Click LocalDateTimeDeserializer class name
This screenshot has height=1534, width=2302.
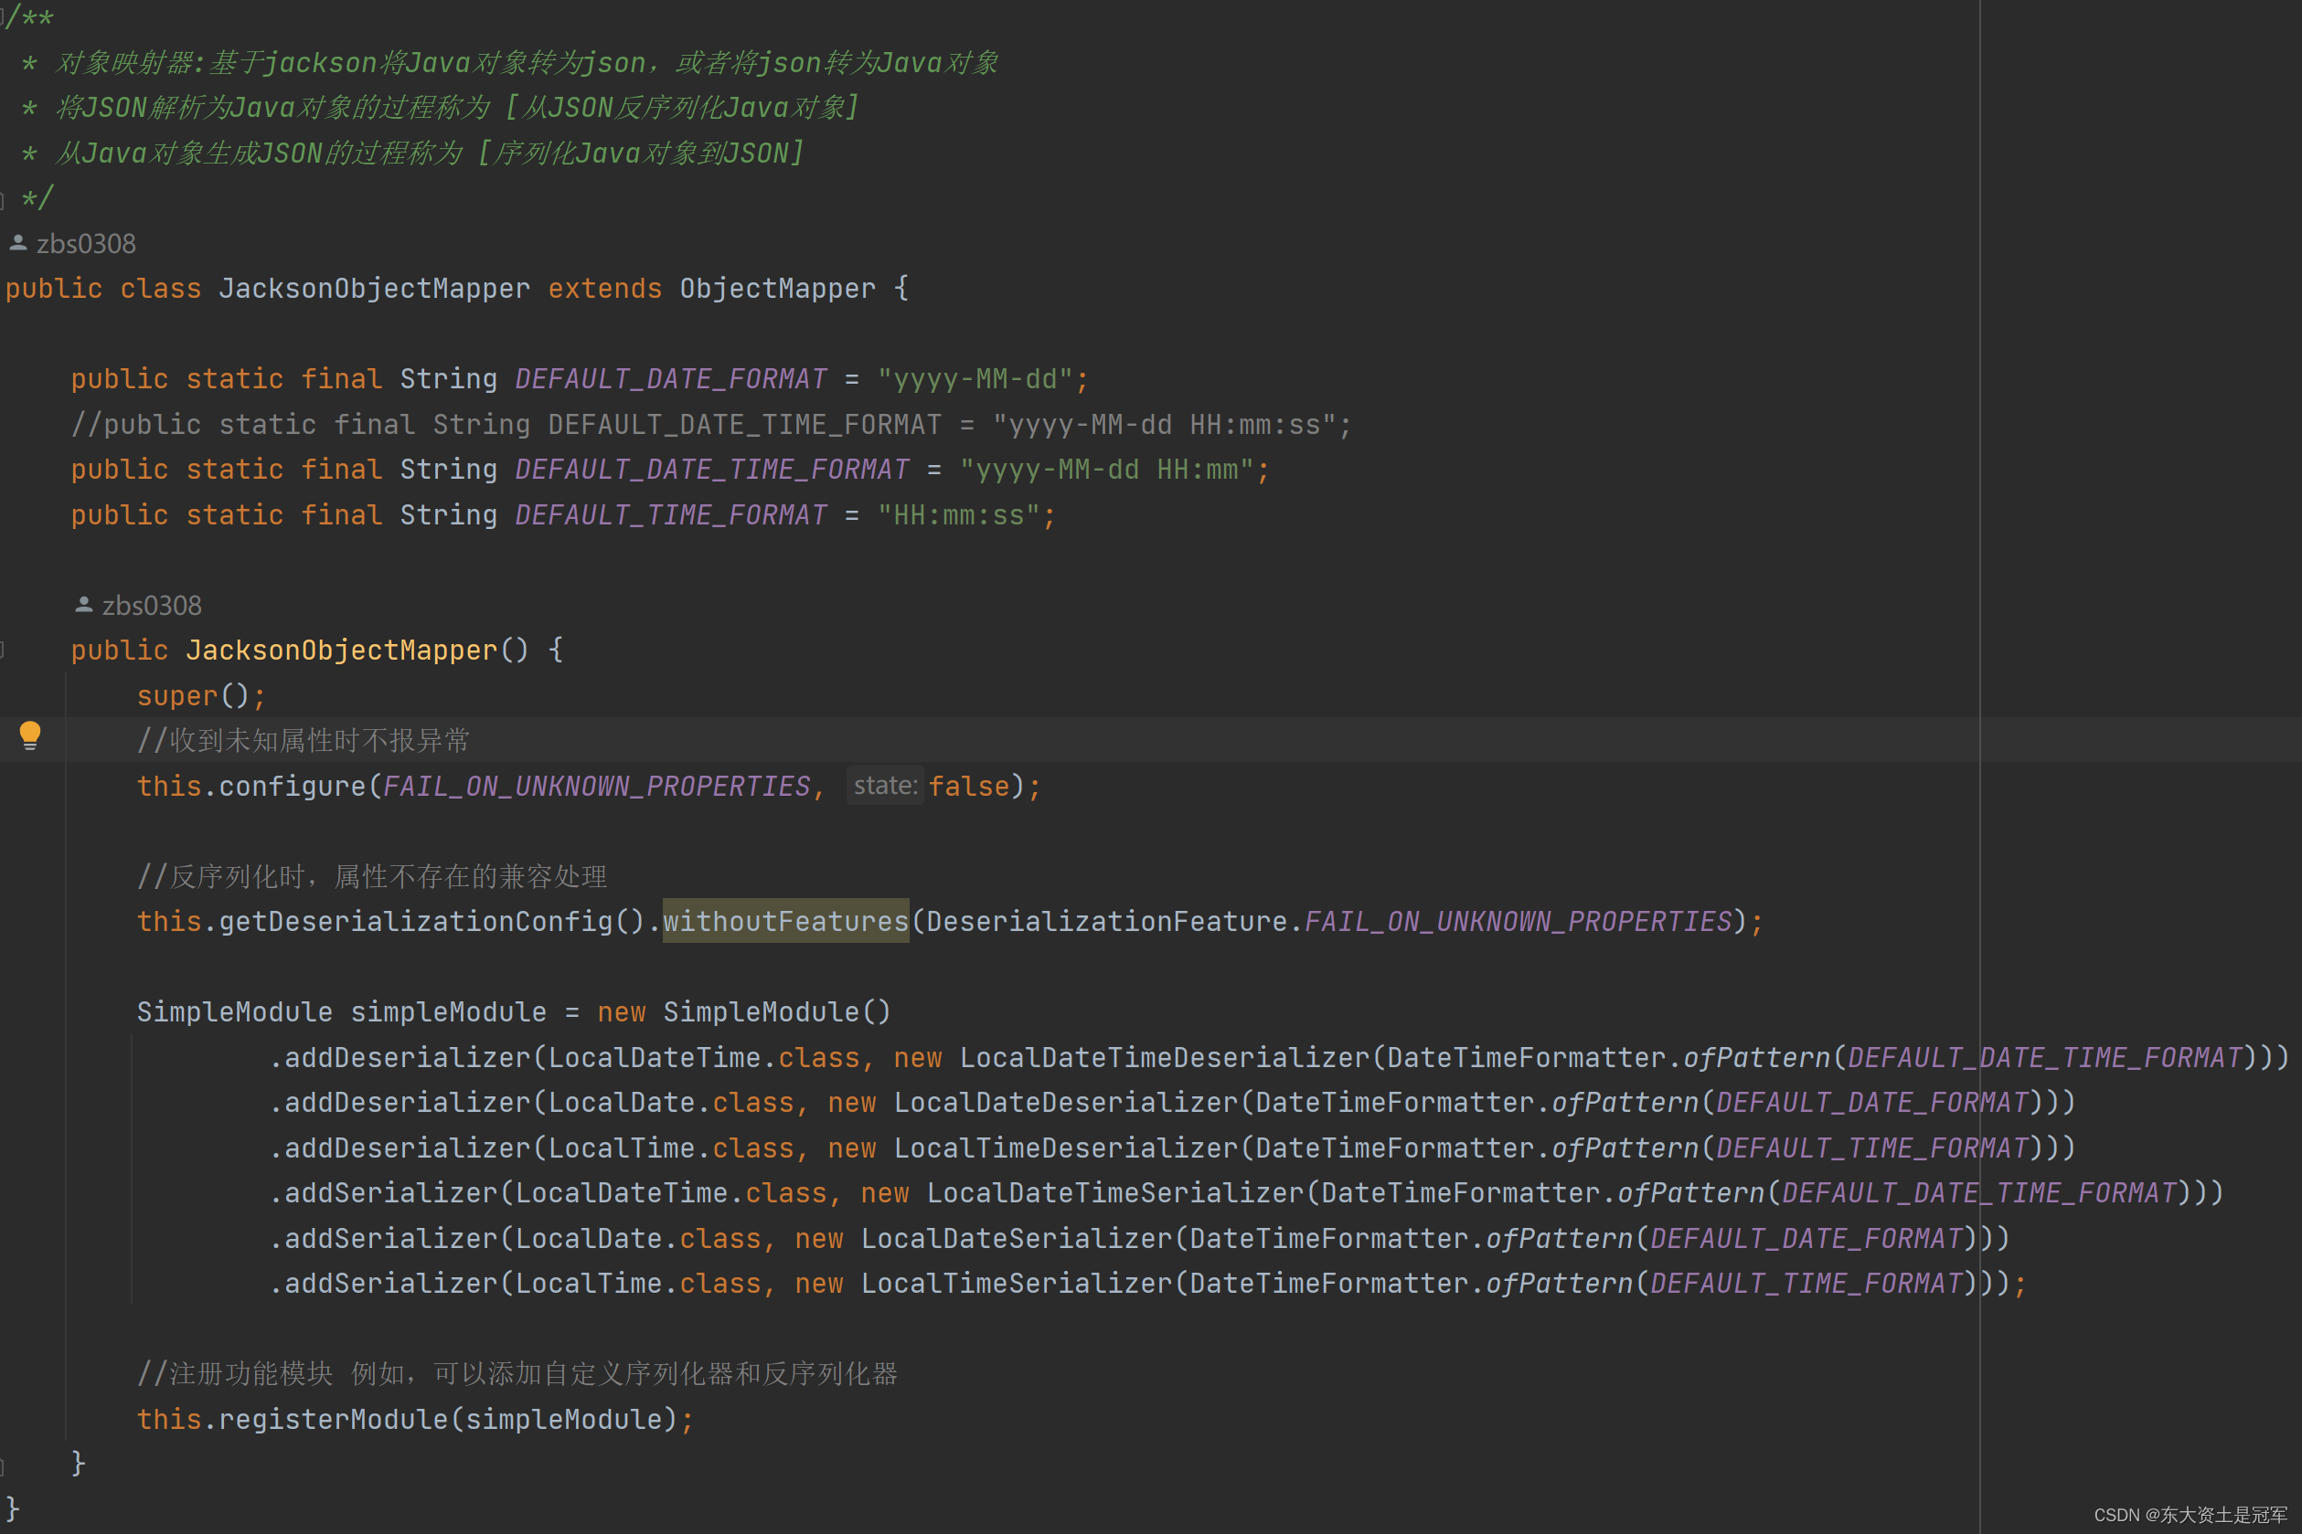pos(1165,1058)
